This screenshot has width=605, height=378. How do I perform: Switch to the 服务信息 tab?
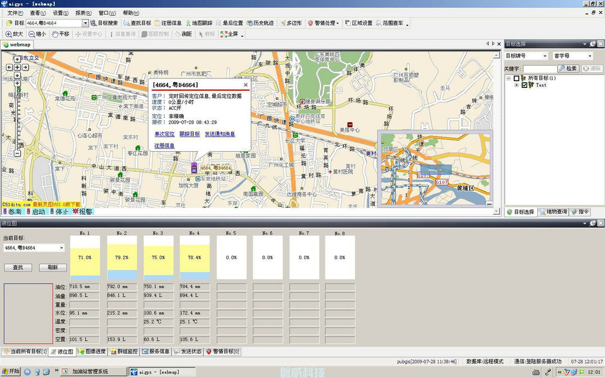coord(156,351)
